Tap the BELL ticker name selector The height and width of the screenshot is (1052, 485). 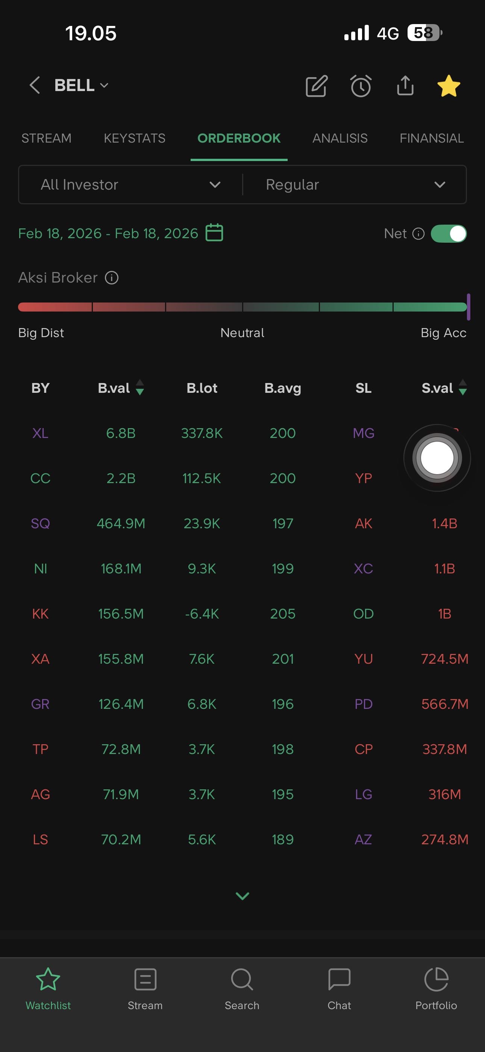81,85
